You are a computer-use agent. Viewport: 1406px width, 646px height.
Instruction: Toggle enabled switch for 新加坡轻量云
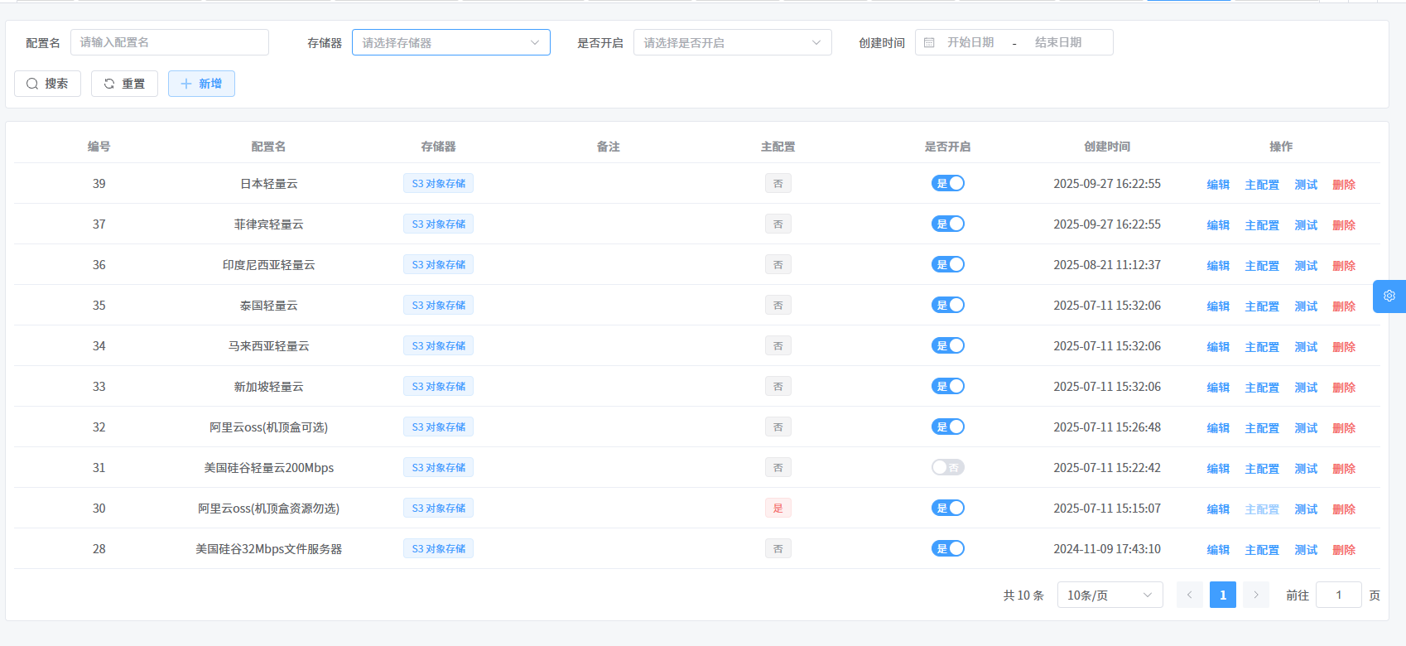click(x=948, y=386)
